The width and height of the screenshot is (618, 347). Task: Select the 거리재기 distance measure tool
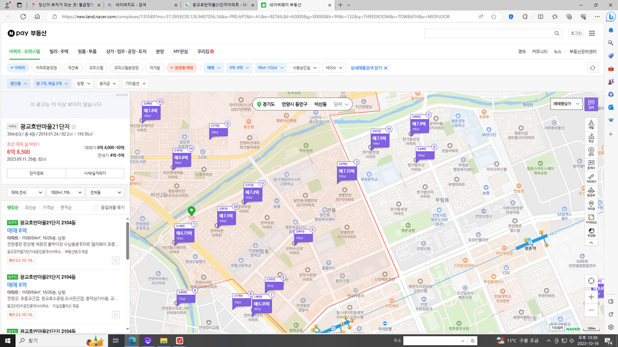tap(591, 178)
